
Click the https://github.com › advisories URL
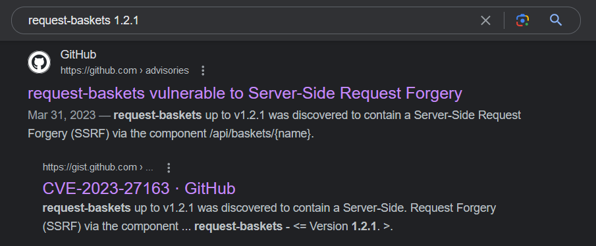124,70
